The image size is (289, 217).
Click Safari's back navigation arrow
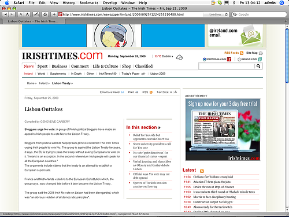(x=6, y=14)
